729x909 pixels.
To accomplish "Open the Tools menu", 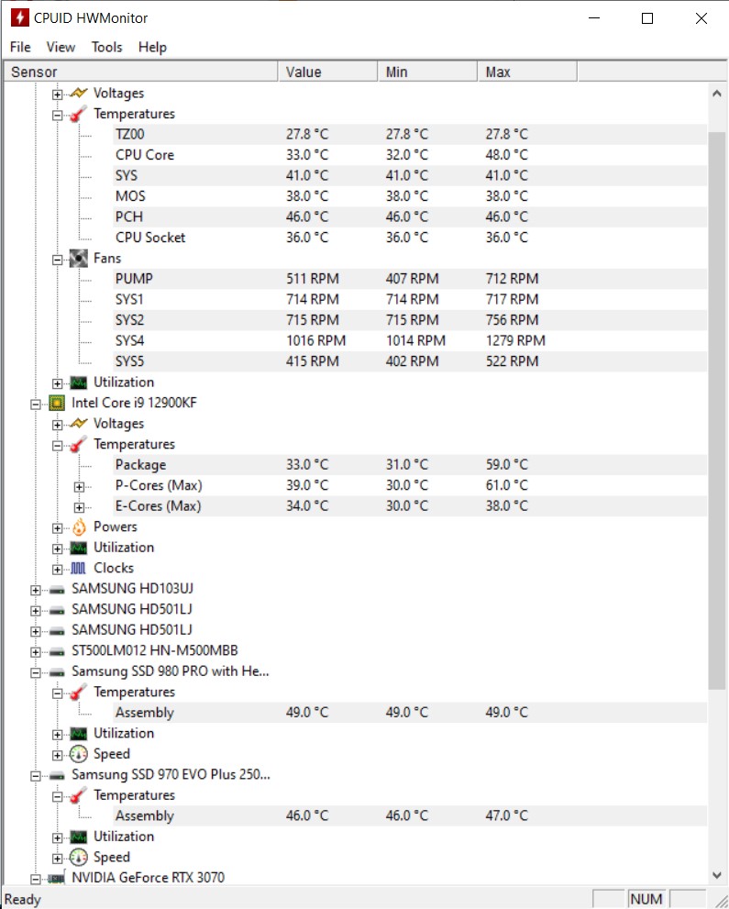I will coord(106,47).
